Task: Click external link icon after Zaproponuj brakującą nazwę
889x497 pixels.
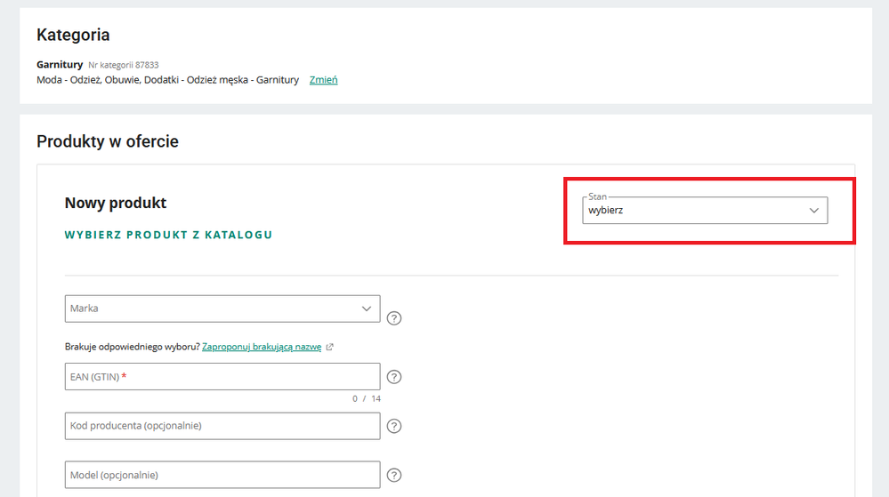Action: [330, 347]
